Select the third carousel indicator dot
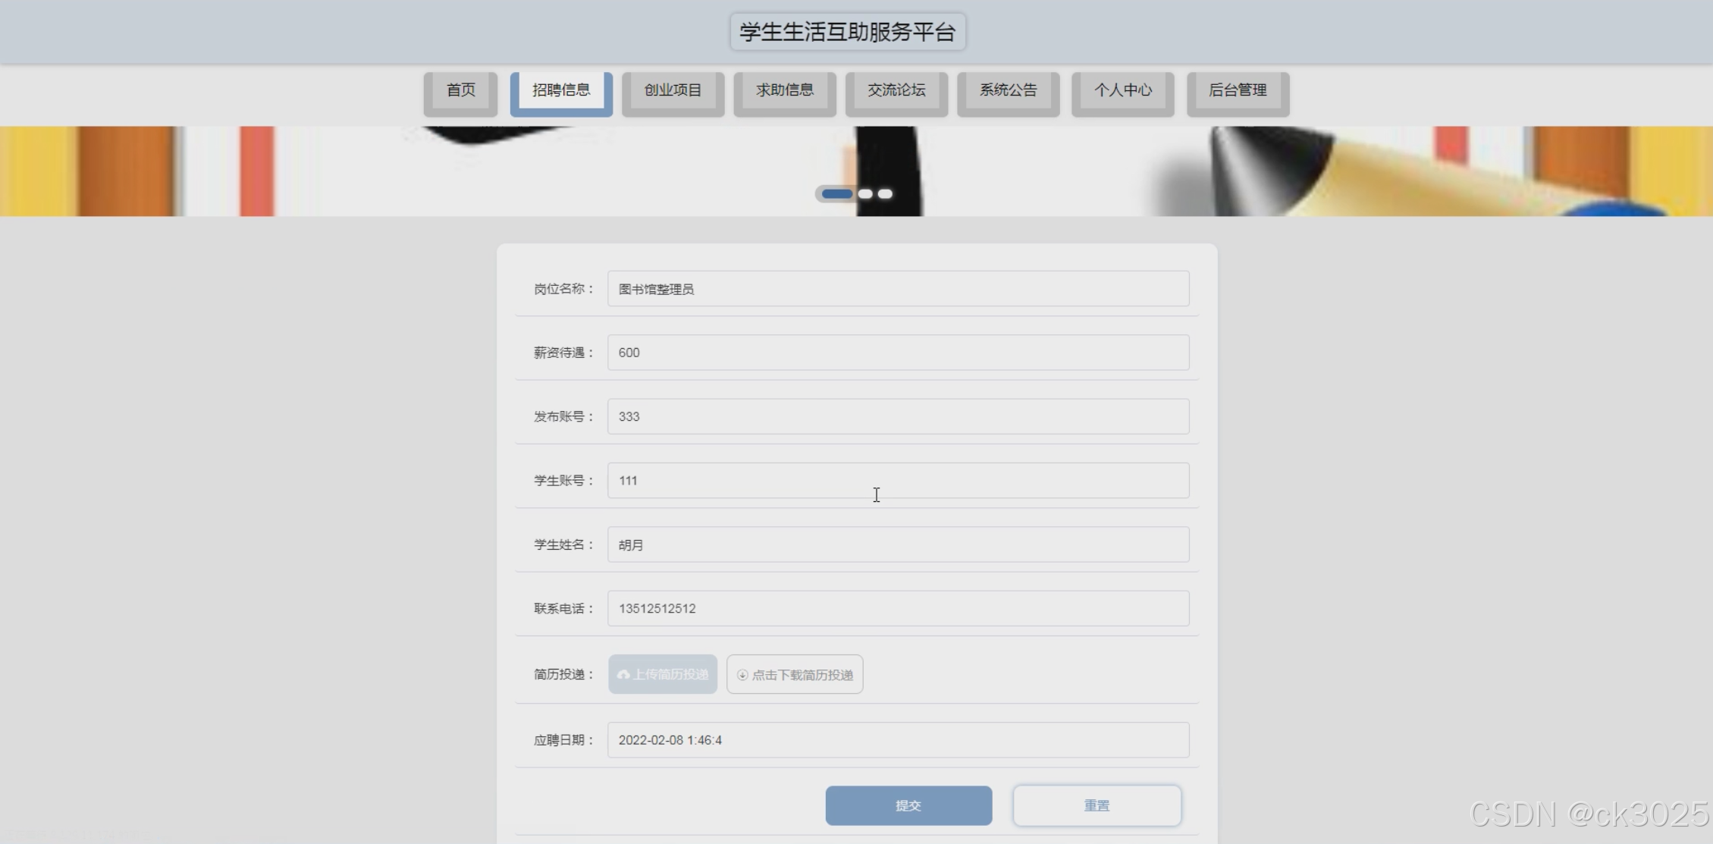This screenshot has height=844, width=1713. [885, 194]
